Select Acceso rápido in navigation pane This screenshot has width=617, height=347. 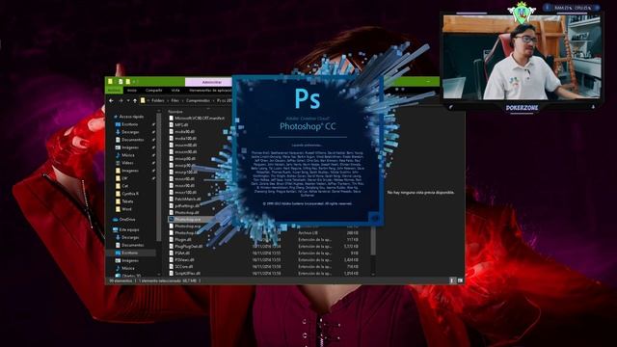click(x=131, y=117)
